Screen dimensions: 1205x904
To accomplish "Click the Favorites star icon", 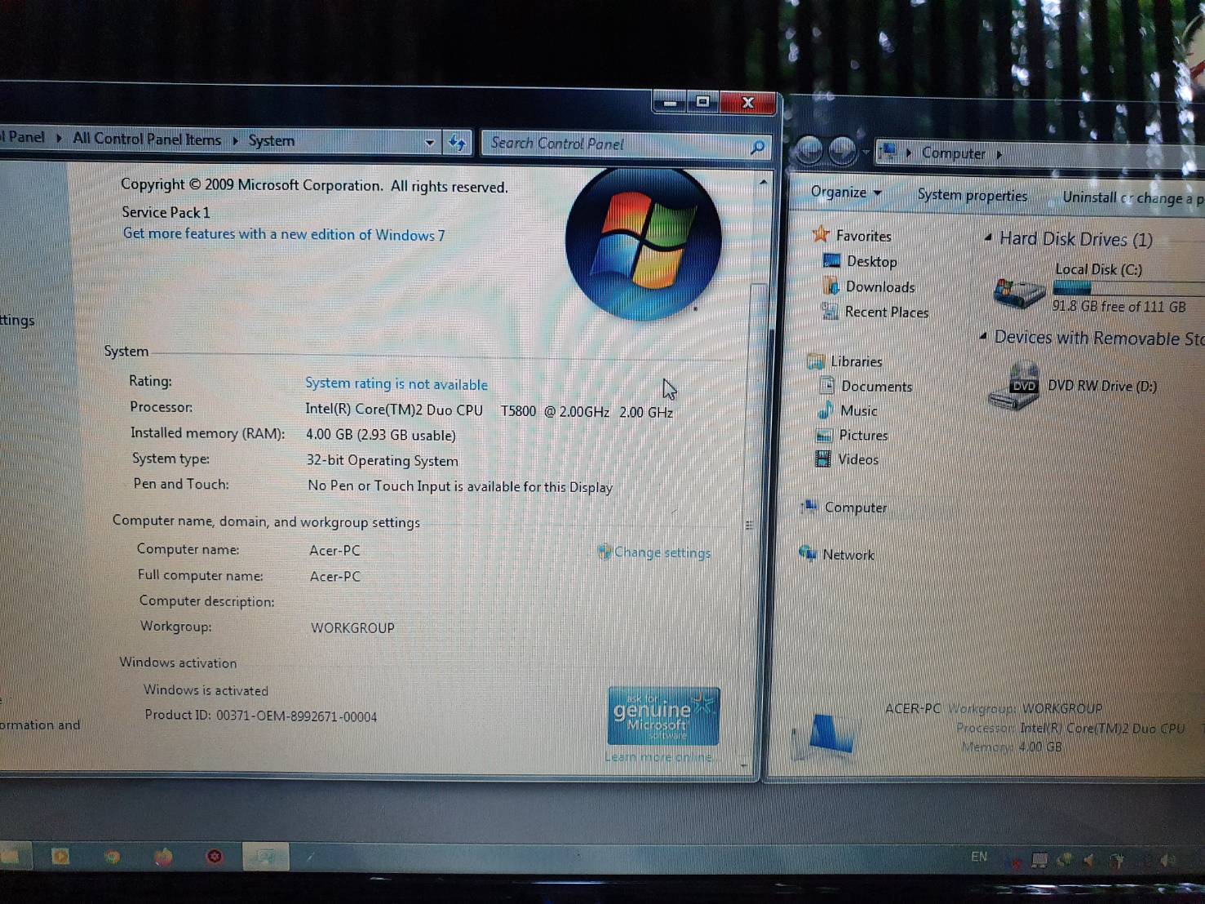I will 821,235.
